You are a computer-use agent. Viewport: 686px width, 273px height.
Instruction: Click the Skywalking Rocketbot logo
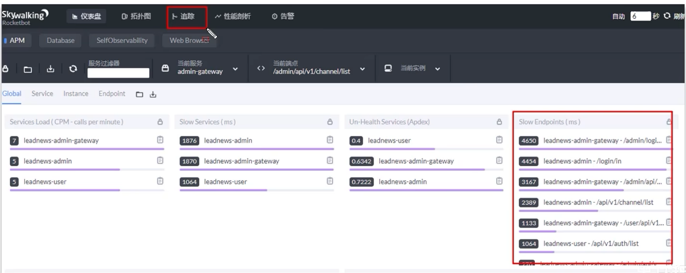tap(25, 17)
